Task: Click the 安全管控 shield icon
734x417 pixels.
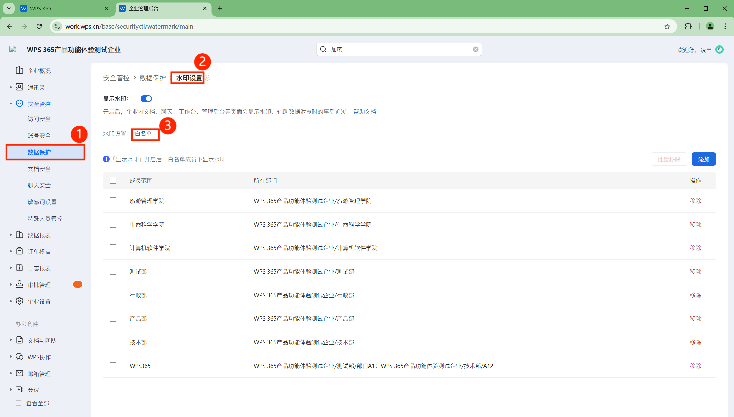Action: click(x=20, y=104)
